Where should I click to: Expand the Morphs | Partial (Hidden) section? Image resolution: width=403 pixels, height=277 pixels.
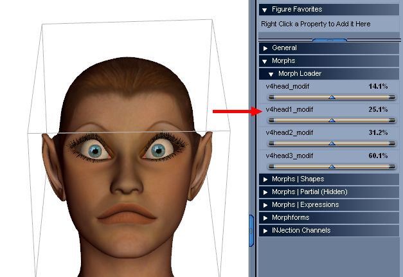click(x=265, y=192)
